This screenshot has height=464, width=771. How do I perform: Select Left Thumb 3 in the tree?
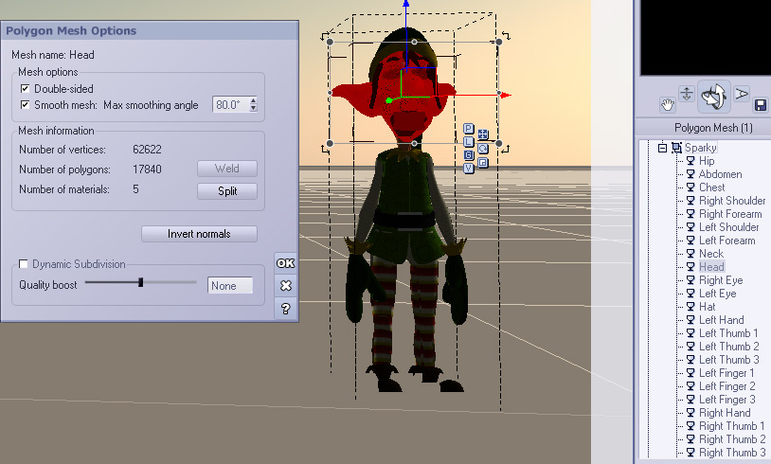728,360
